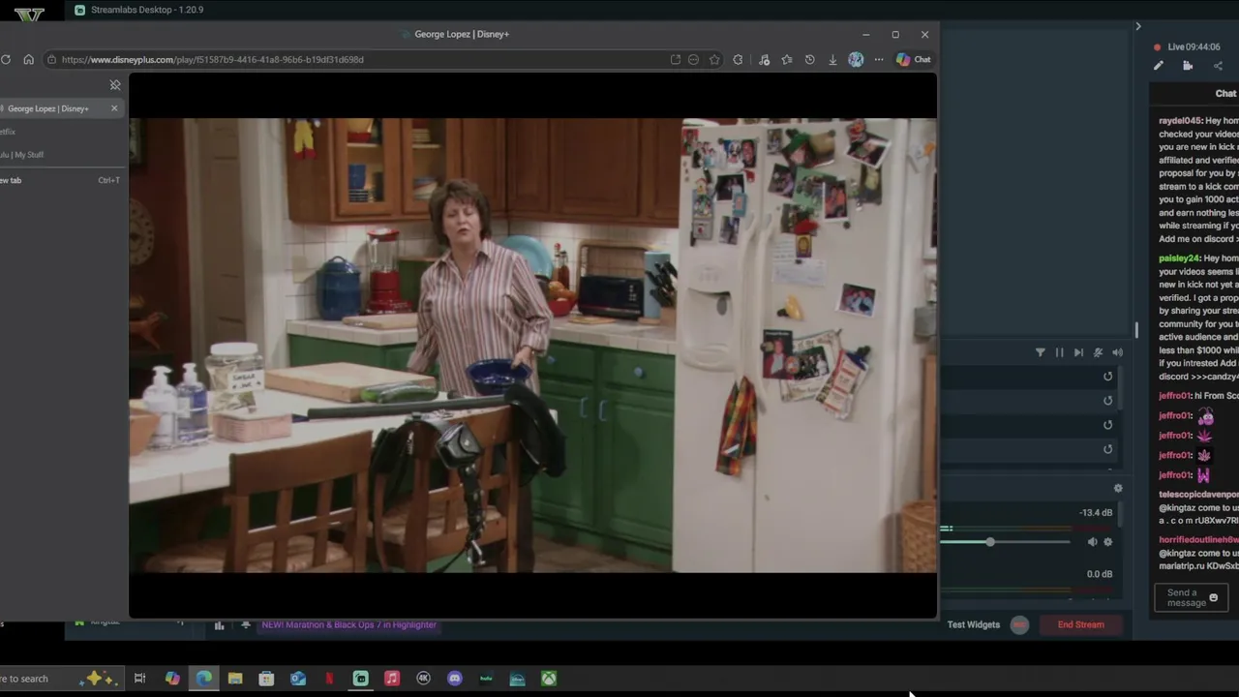Open a New tab in sidebar

(x=58, y=180)
